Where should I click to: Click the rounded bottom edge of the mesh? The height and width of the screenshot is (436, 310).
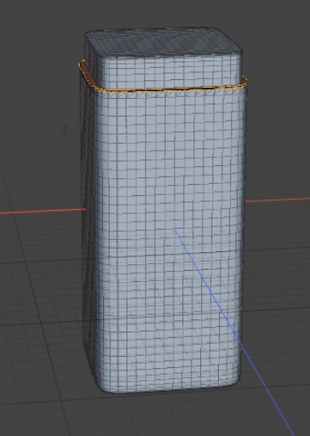168,389
